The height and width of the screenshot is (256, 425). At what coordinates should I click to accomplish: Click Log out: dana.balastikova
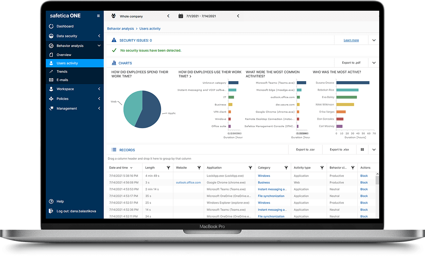click(76, 211)
